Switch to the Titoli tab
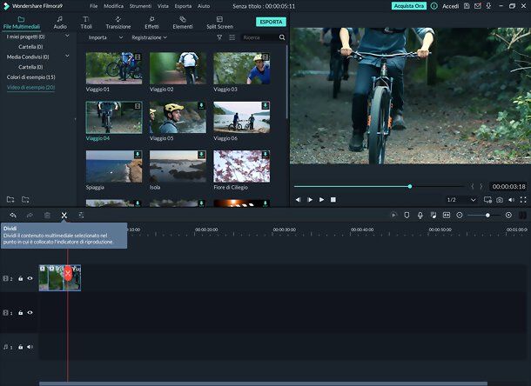This screenshot has width=531, height=386. click(x=86, y=23)
